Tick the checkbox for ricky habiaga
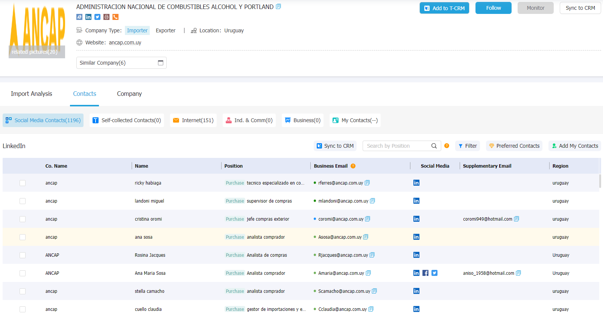Viewport: 603px width, 318px height. (x=23, y=183)
